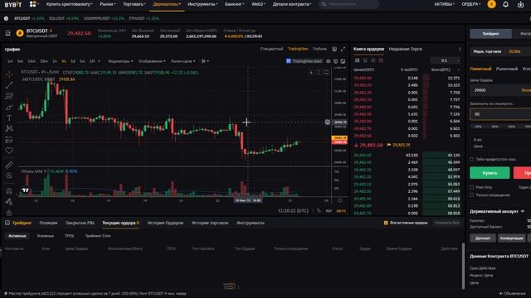
Task: Toggle the log scale on chart
Action: 329,210
